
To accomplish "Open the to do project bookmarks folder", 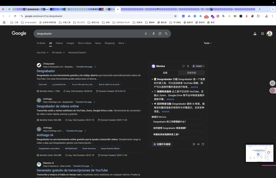I will pos(29,22).
